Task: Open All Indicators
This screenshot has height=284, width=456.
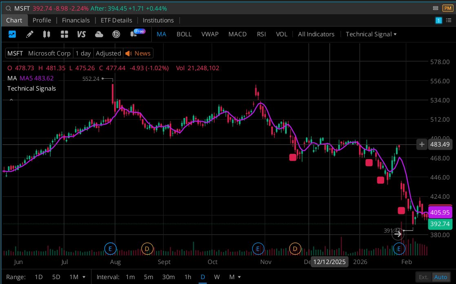Action: (x=316, y=34)
